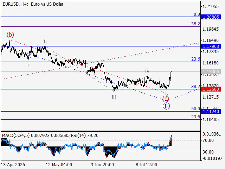Click the gray i wave label
The image size is (225, 169).
(28, 65)
